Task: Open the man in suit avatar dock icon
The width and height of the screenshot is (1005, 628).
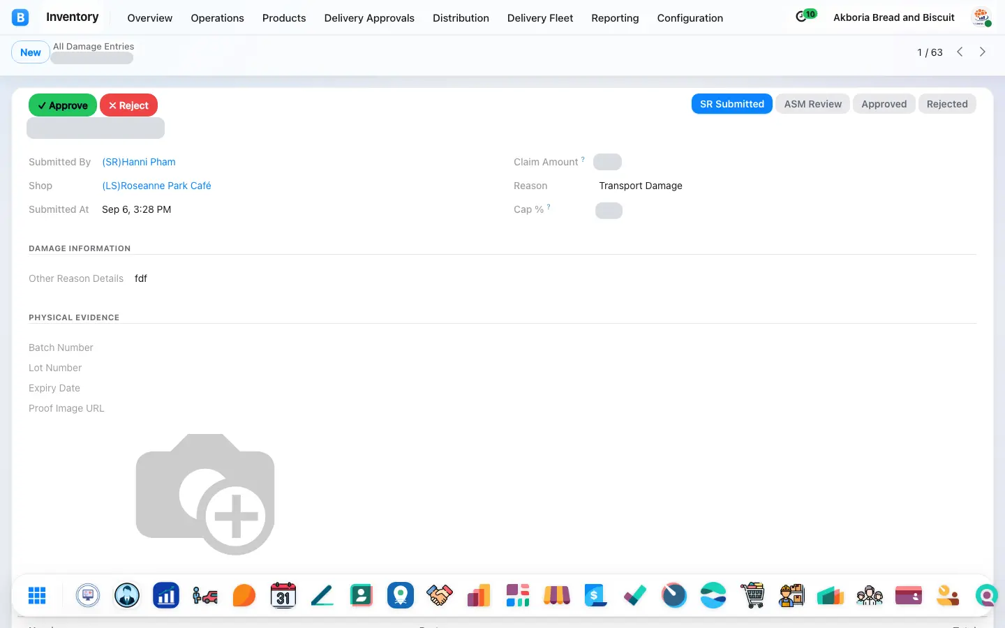Action: pyautogui.click(x=127, y=595)
